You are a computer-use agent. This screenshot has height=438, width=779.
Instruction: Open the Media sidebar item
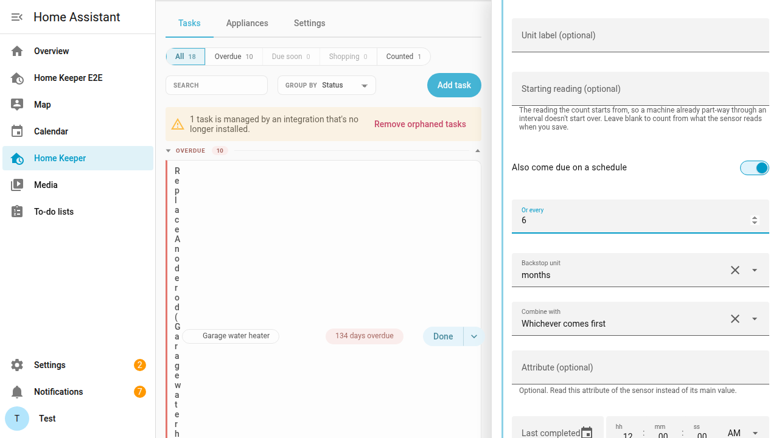coord(78,185)
